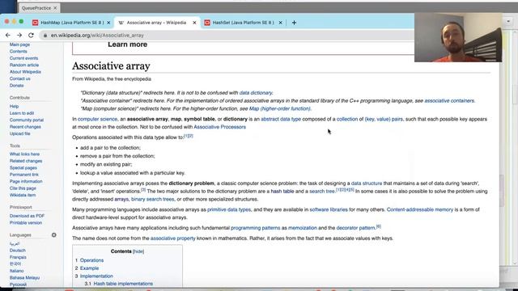Open Page information link

(x=26, y=181)
